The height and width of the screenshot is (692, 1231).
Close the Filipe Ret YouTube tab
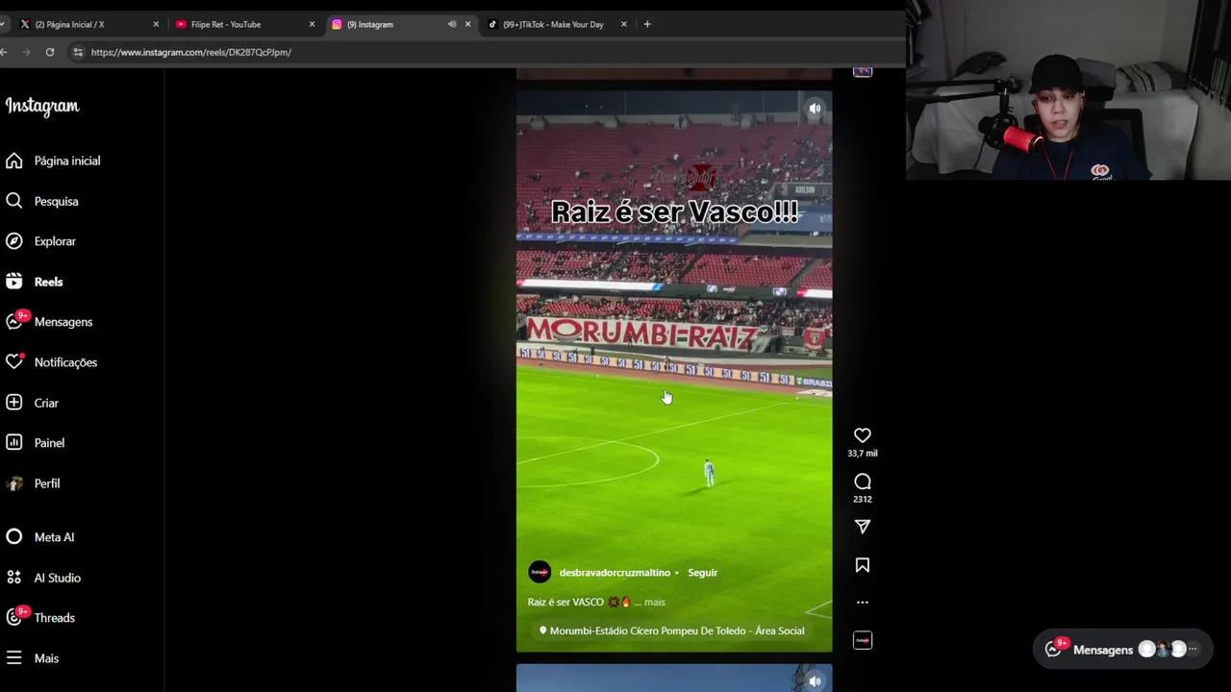312,24
